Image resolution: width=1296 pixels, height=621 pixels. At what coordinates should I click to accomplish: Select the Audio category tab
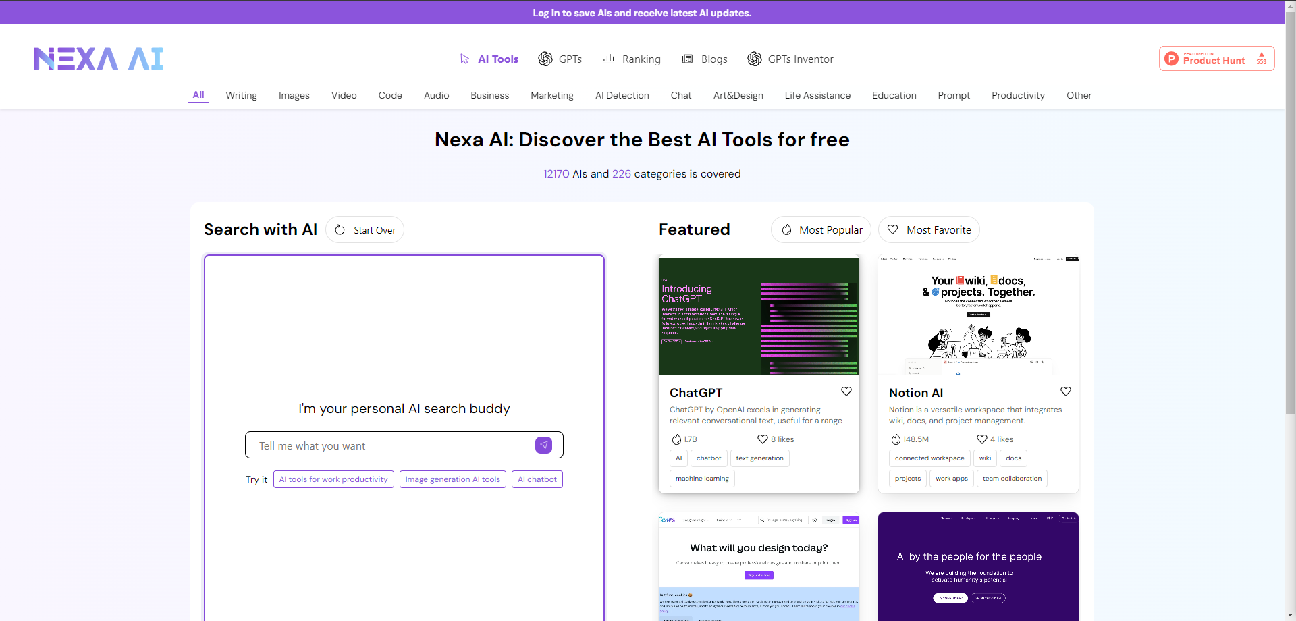coord(437,95)
